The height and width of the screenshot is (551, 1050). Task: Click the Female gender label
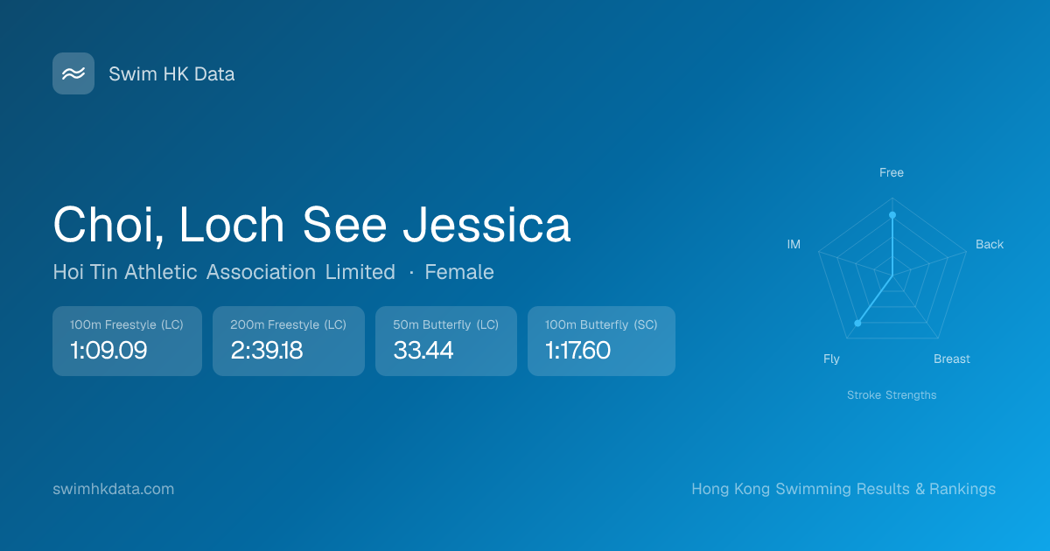point(459,272)
